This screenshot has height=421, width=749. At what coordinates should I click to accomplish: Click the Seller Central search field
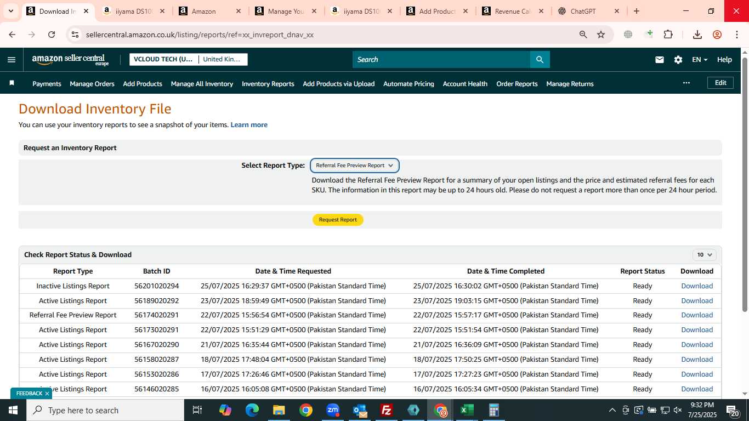441,60
